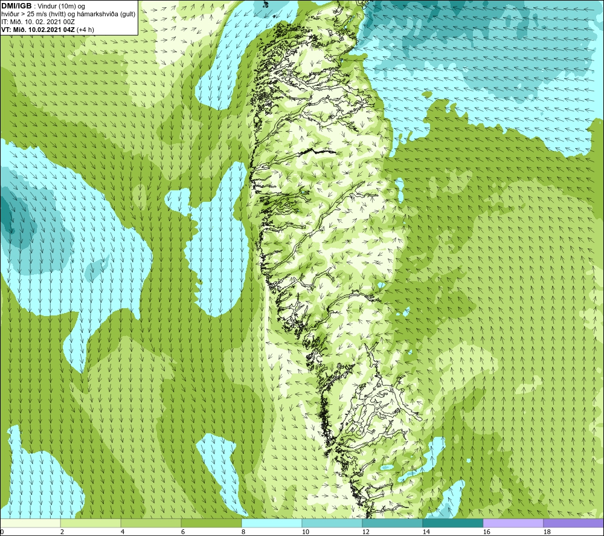This screenshot has width=604, height=536.
Task: Click the 16–18 m/s light purple legend swatch
Action: coord(513,523)
